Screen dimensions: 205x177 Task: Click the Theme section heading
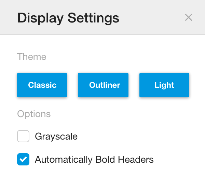pos(32,57)
